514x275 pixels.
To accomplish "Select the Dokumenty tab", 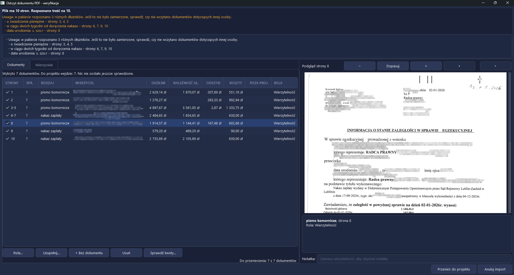I will [16, 65].
